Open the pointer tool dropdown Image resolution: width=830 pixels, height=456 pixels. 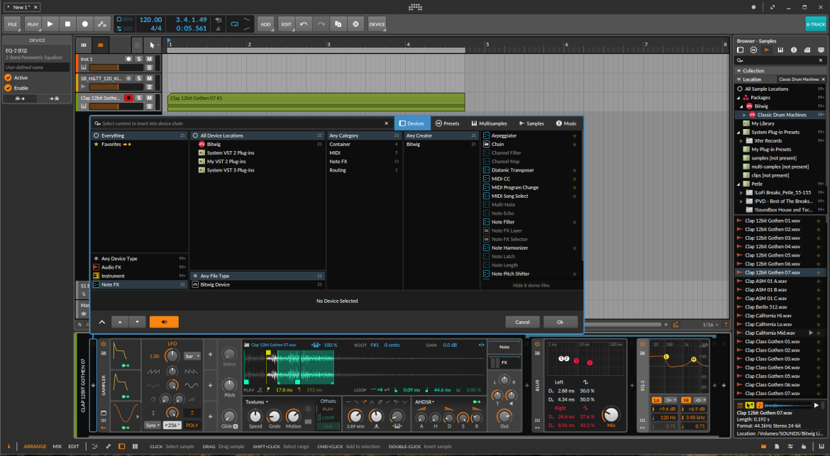click(153, 45)
